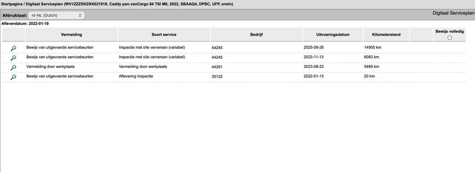The height and width of the screenshot is (172, 475).
Task: Select company number 35122 cell
Action: [x=217, y=77]
